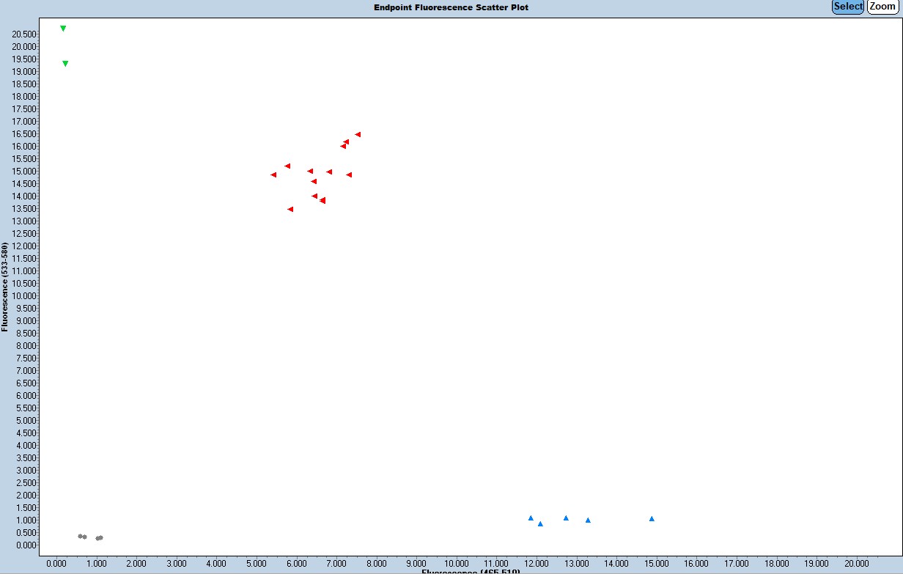Click the leftmost blue triangle marker
903x574 pixels.
(x=531, y=518)
